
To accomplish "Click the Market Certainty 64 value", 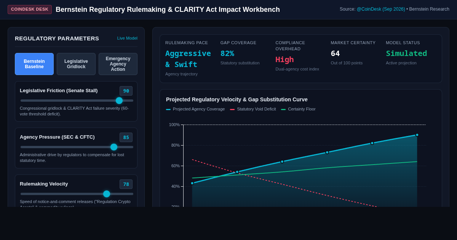I will click(335, 53).
